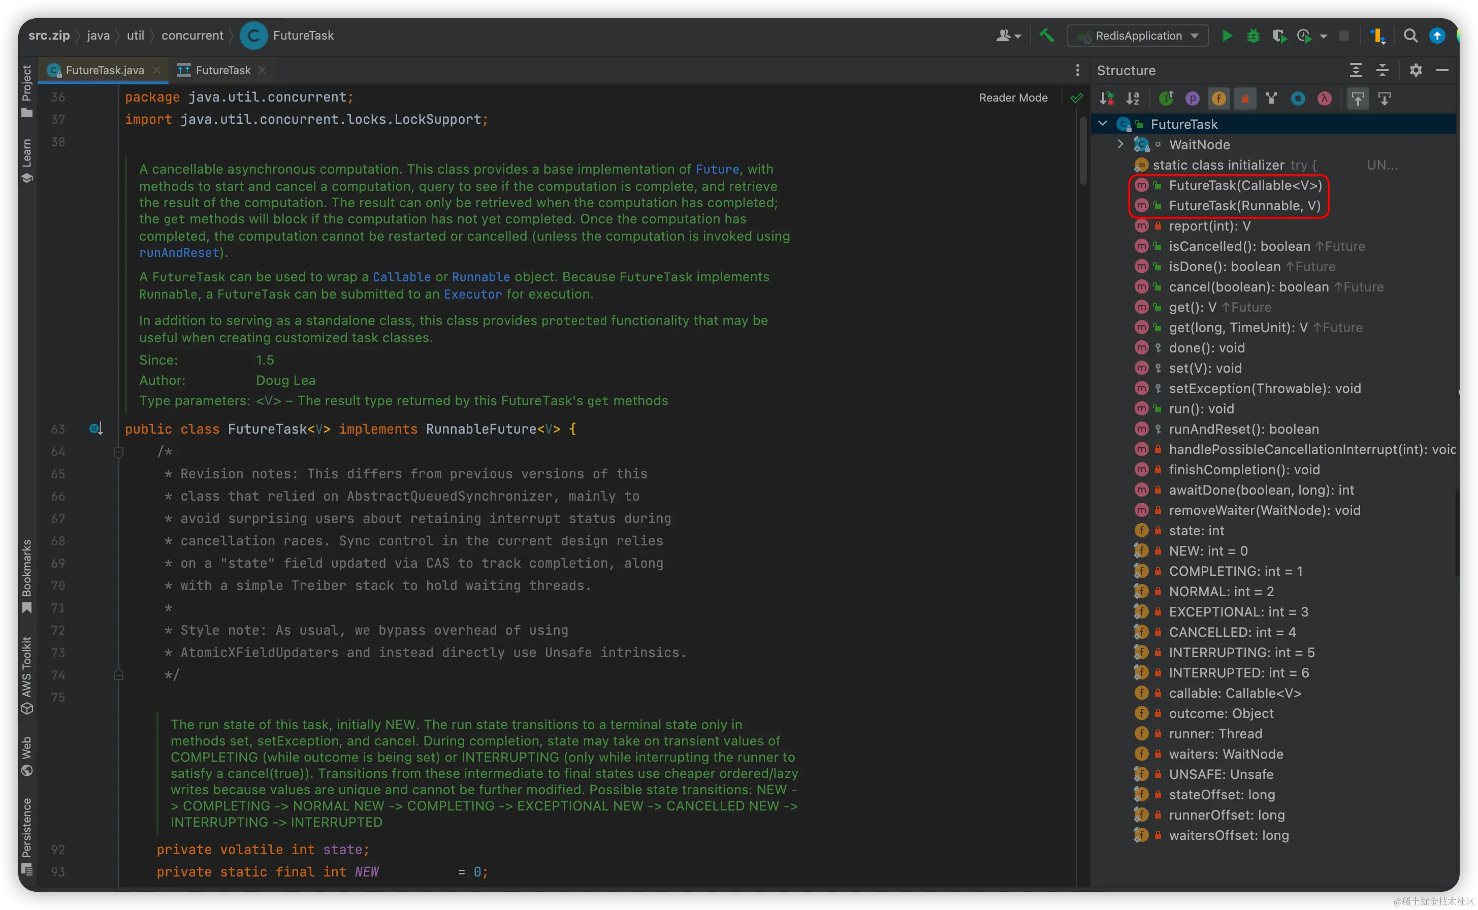Image resolution: width=1478 pixels, height=910 pixels.
Task: Click green inspection checkmark in editor
Action: pos(1076,97)
